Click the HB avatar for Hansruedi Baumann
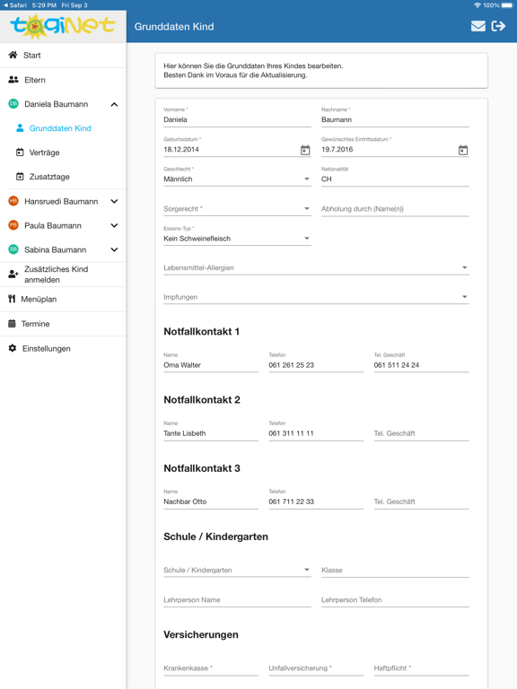The height and width of the screenshot is (689, 517). 13,201
